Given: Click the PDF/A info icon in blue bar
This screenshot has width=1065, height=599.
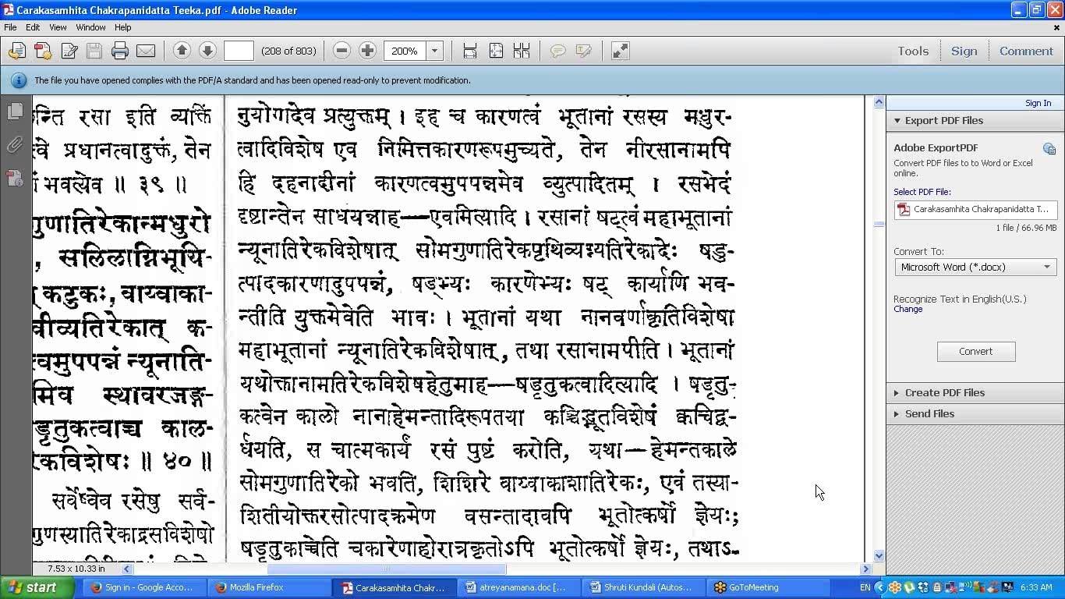Looking at the screenshot, I should click(18, 80).
